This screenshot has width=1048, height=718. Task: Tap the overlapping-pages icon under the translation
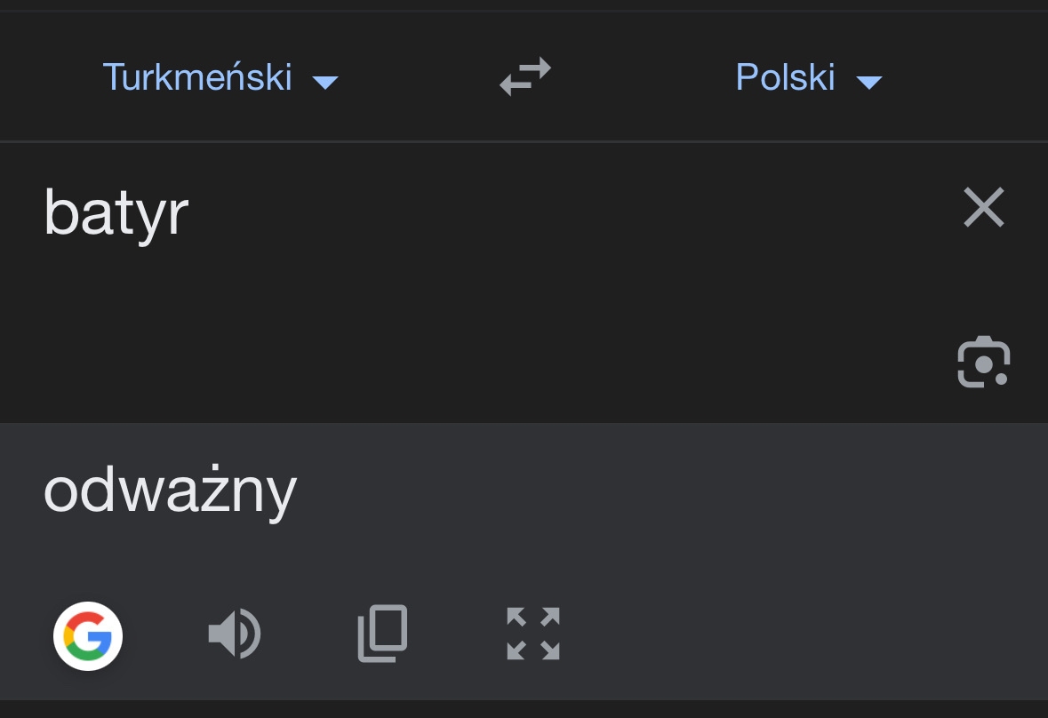point(382,634)
